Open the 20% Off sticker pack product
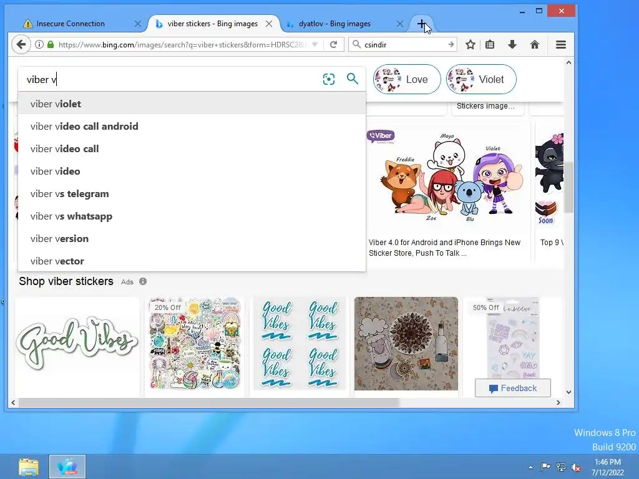 coord(195,344)
